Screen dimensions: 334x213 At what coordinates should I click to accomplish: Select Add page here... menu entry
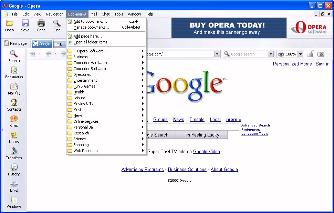click(106, 36)
